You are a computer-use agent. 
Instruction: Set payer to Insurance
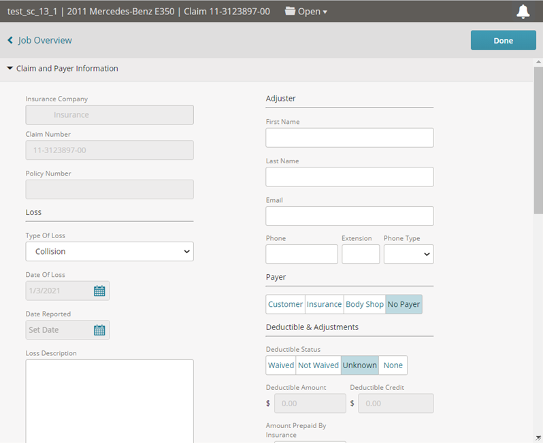coord(324,304)
